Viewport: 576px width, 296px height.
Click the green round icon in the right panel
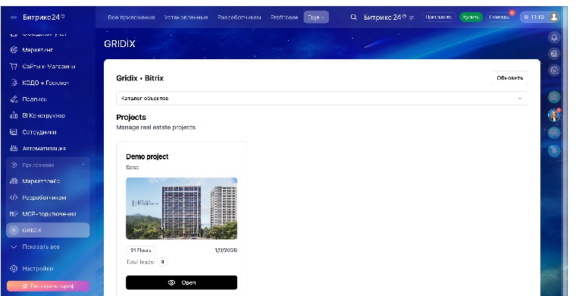[x=554, y=97]
